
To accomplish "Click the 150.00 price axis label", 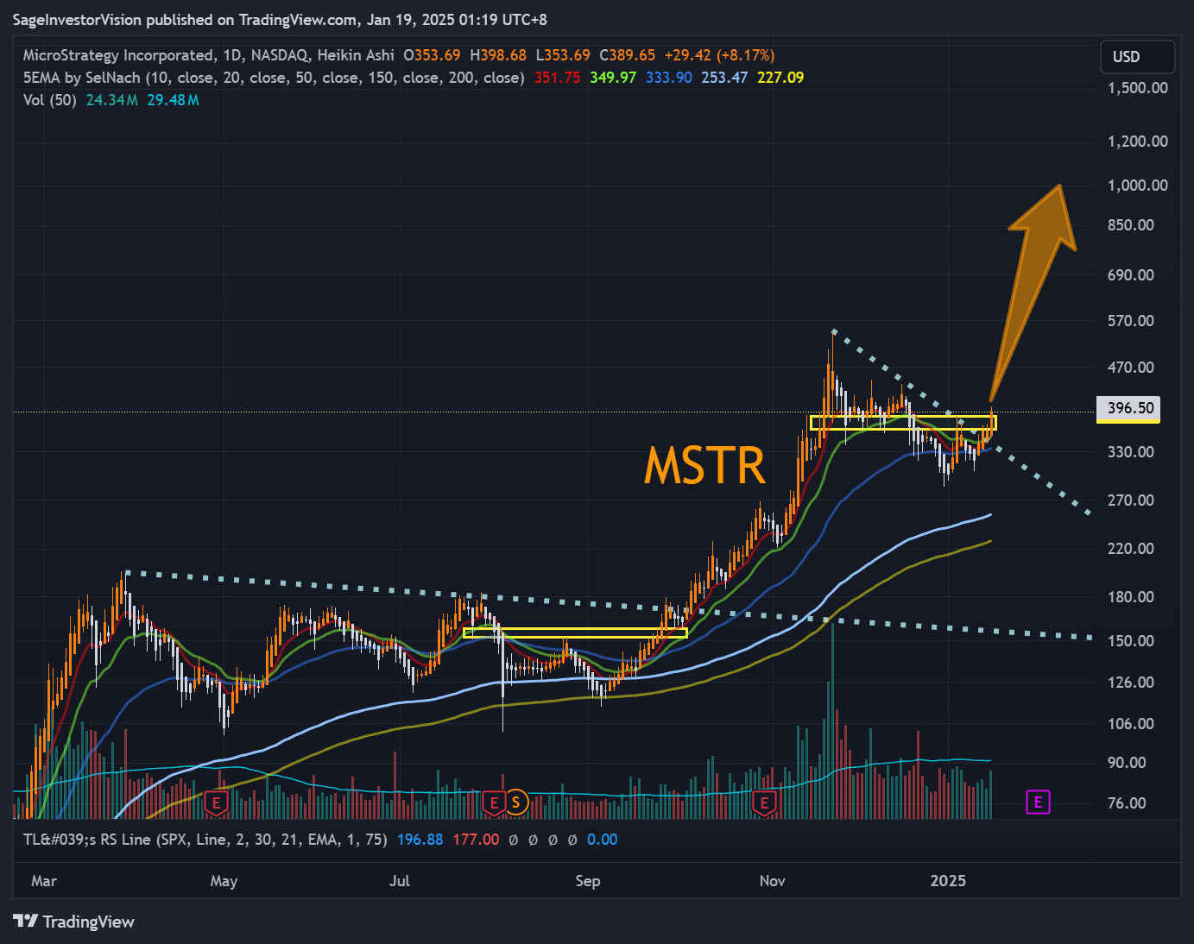I will click(1131, 641).
